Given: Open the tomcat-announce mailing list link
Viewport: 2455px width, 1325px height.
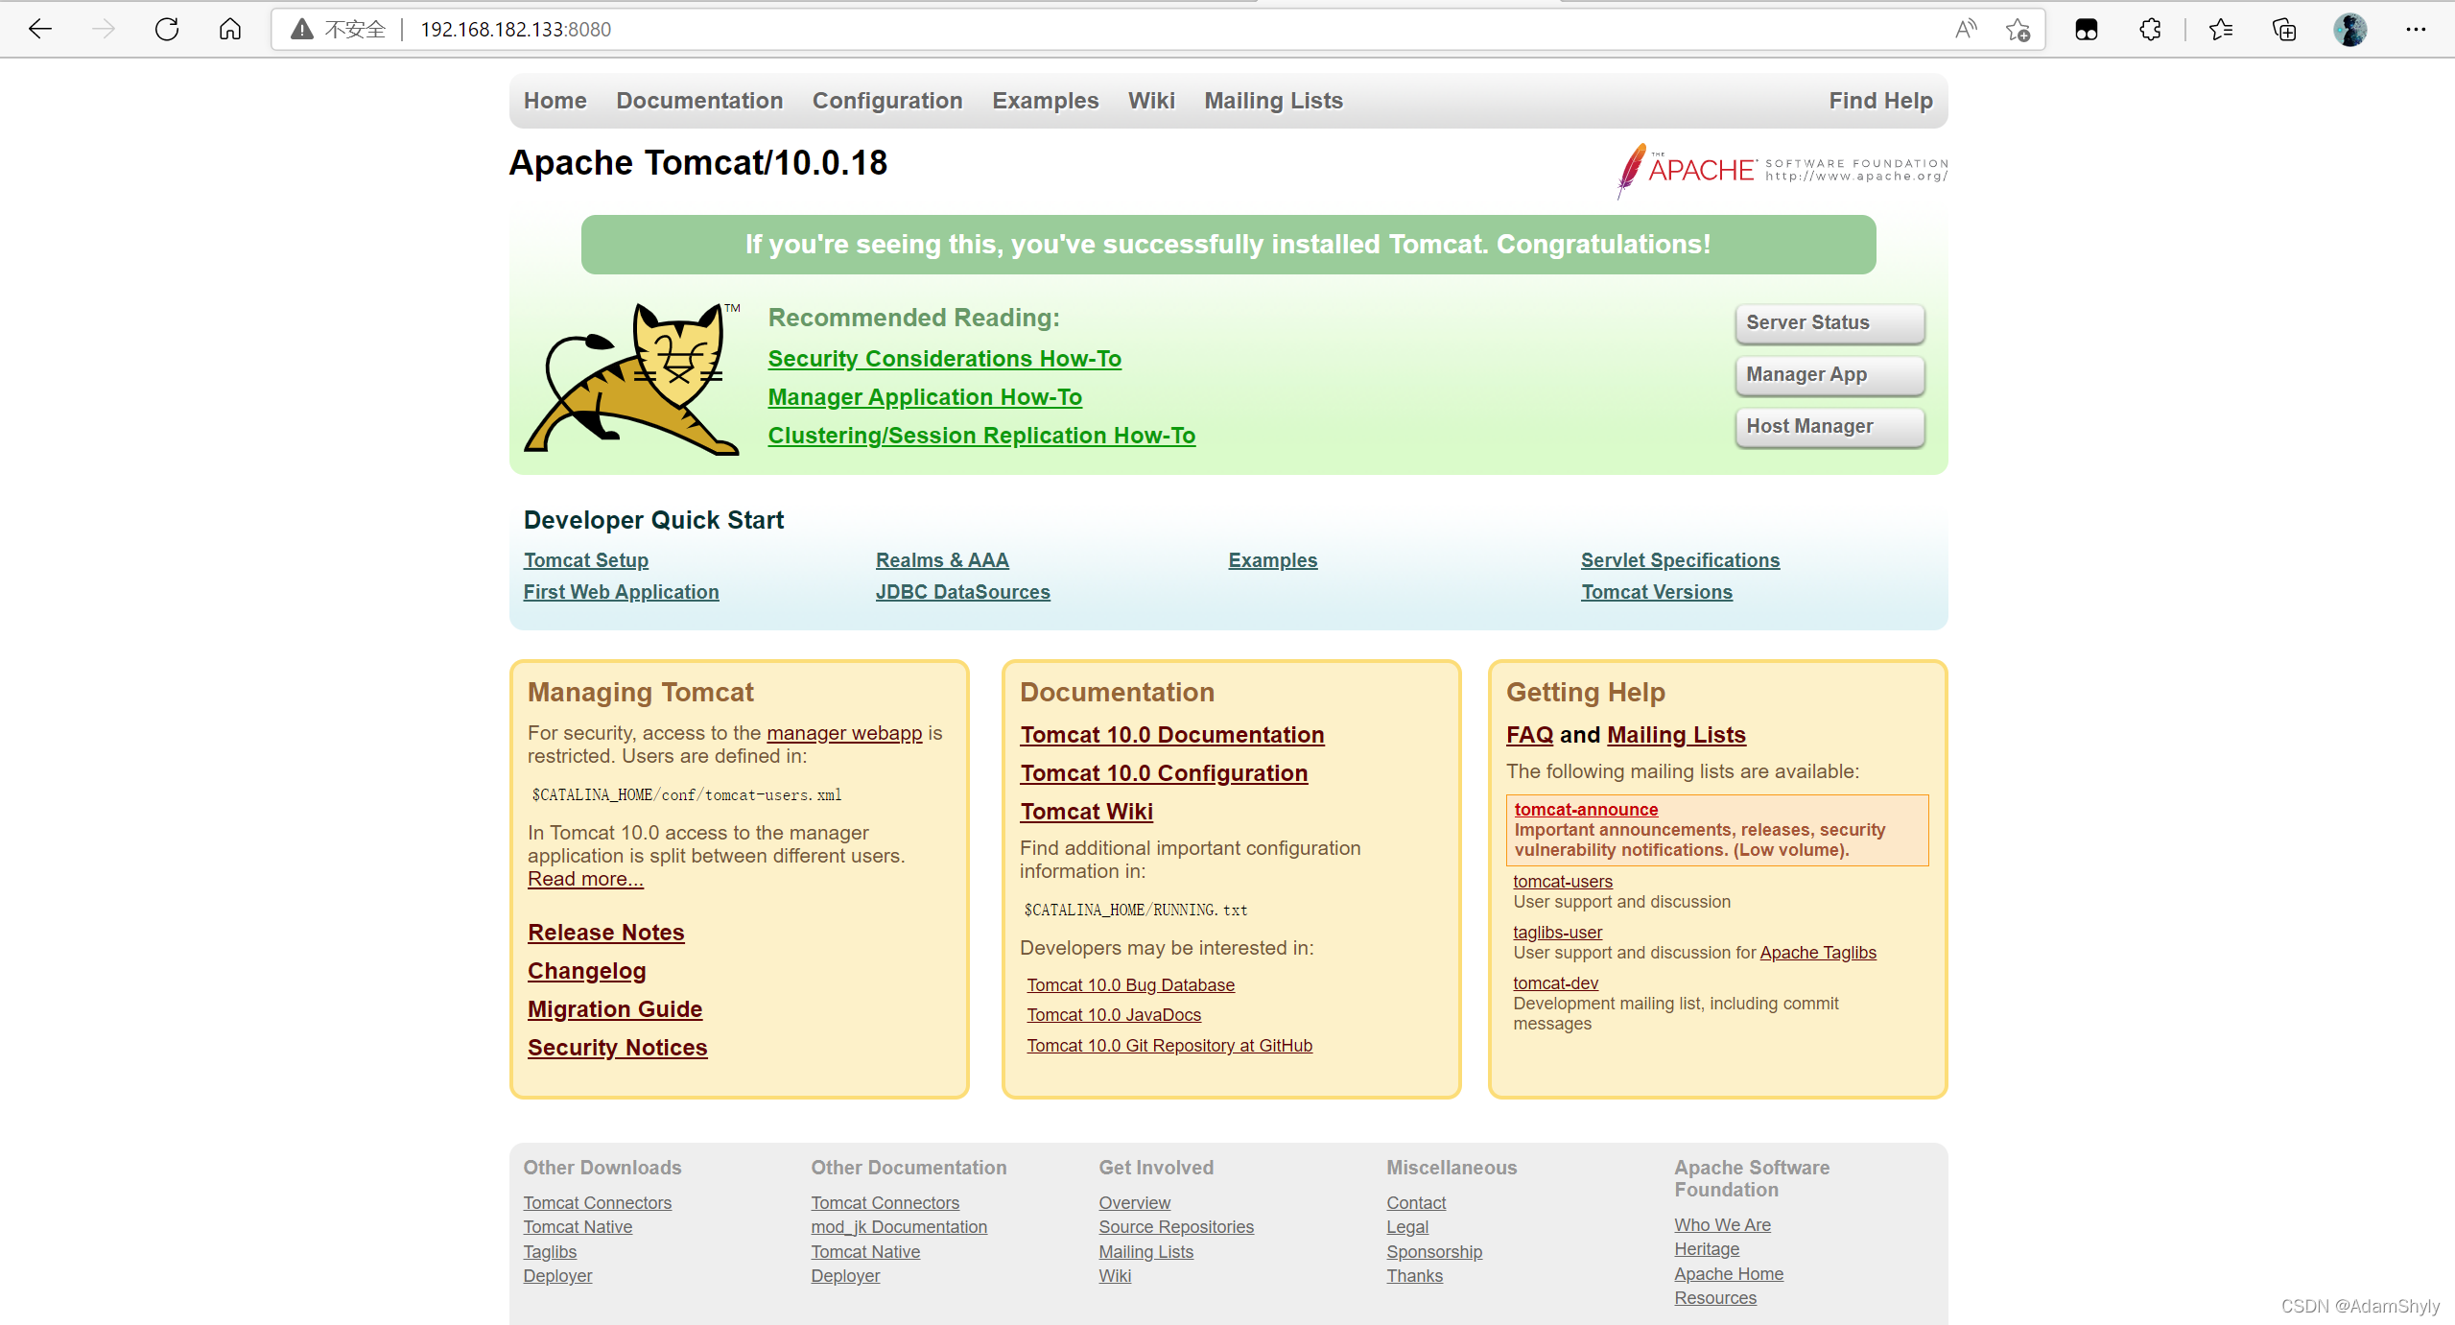Looking at the screenshot, I should tap(1585, 809).
